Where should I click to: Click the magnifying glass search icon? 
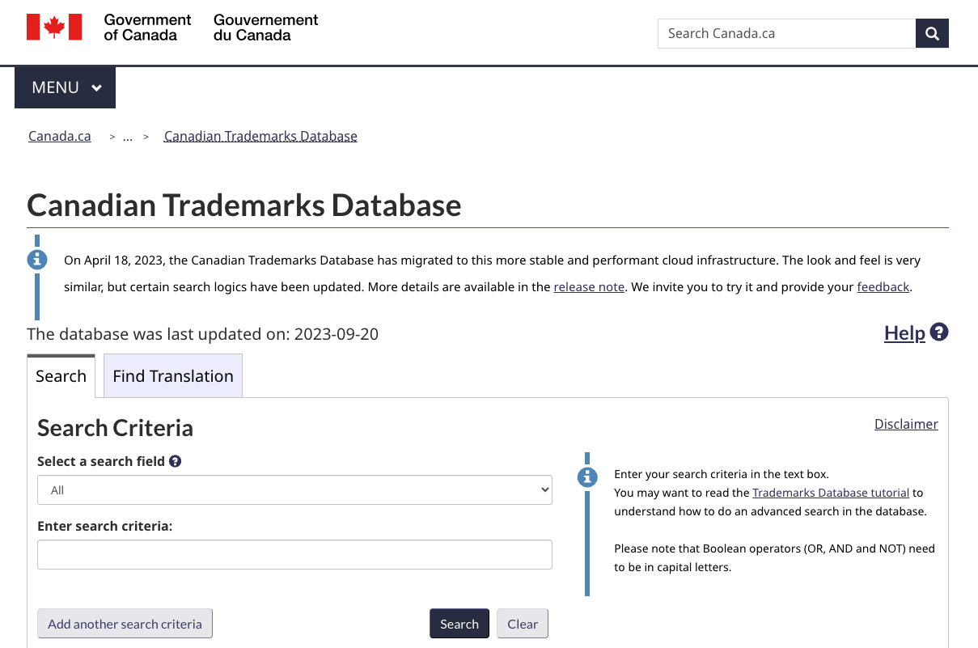tap(932, 33)
